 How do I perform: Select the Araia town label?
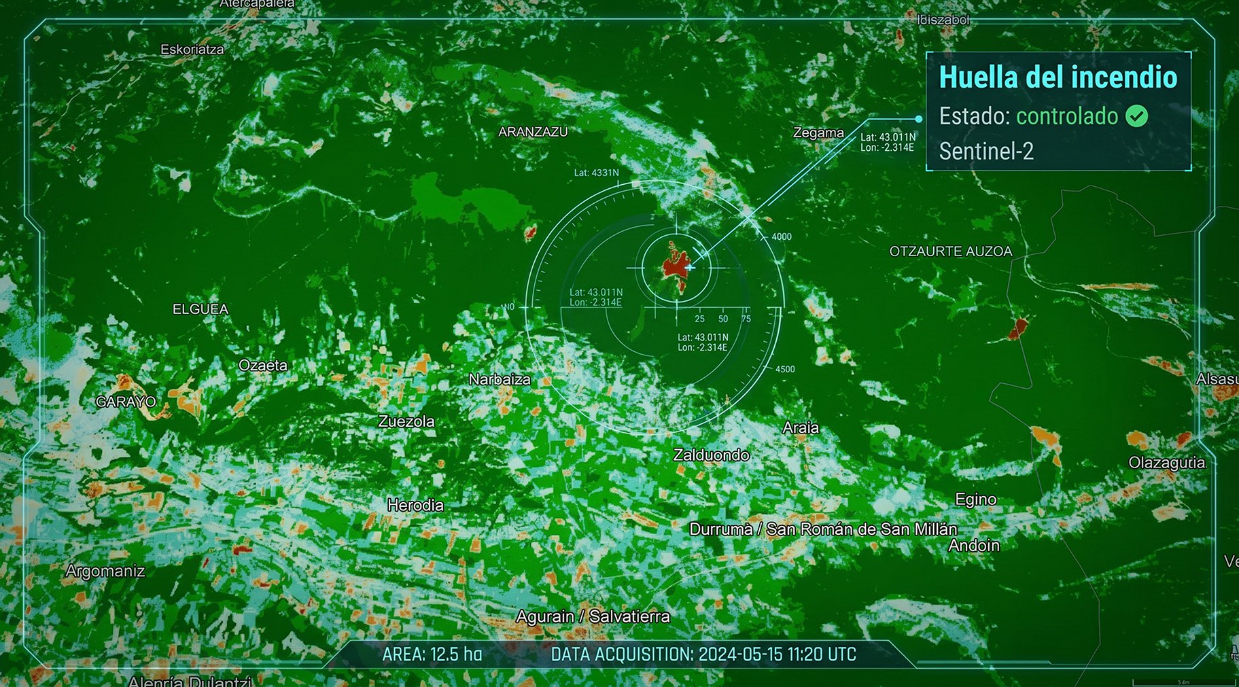pos(801,428)
